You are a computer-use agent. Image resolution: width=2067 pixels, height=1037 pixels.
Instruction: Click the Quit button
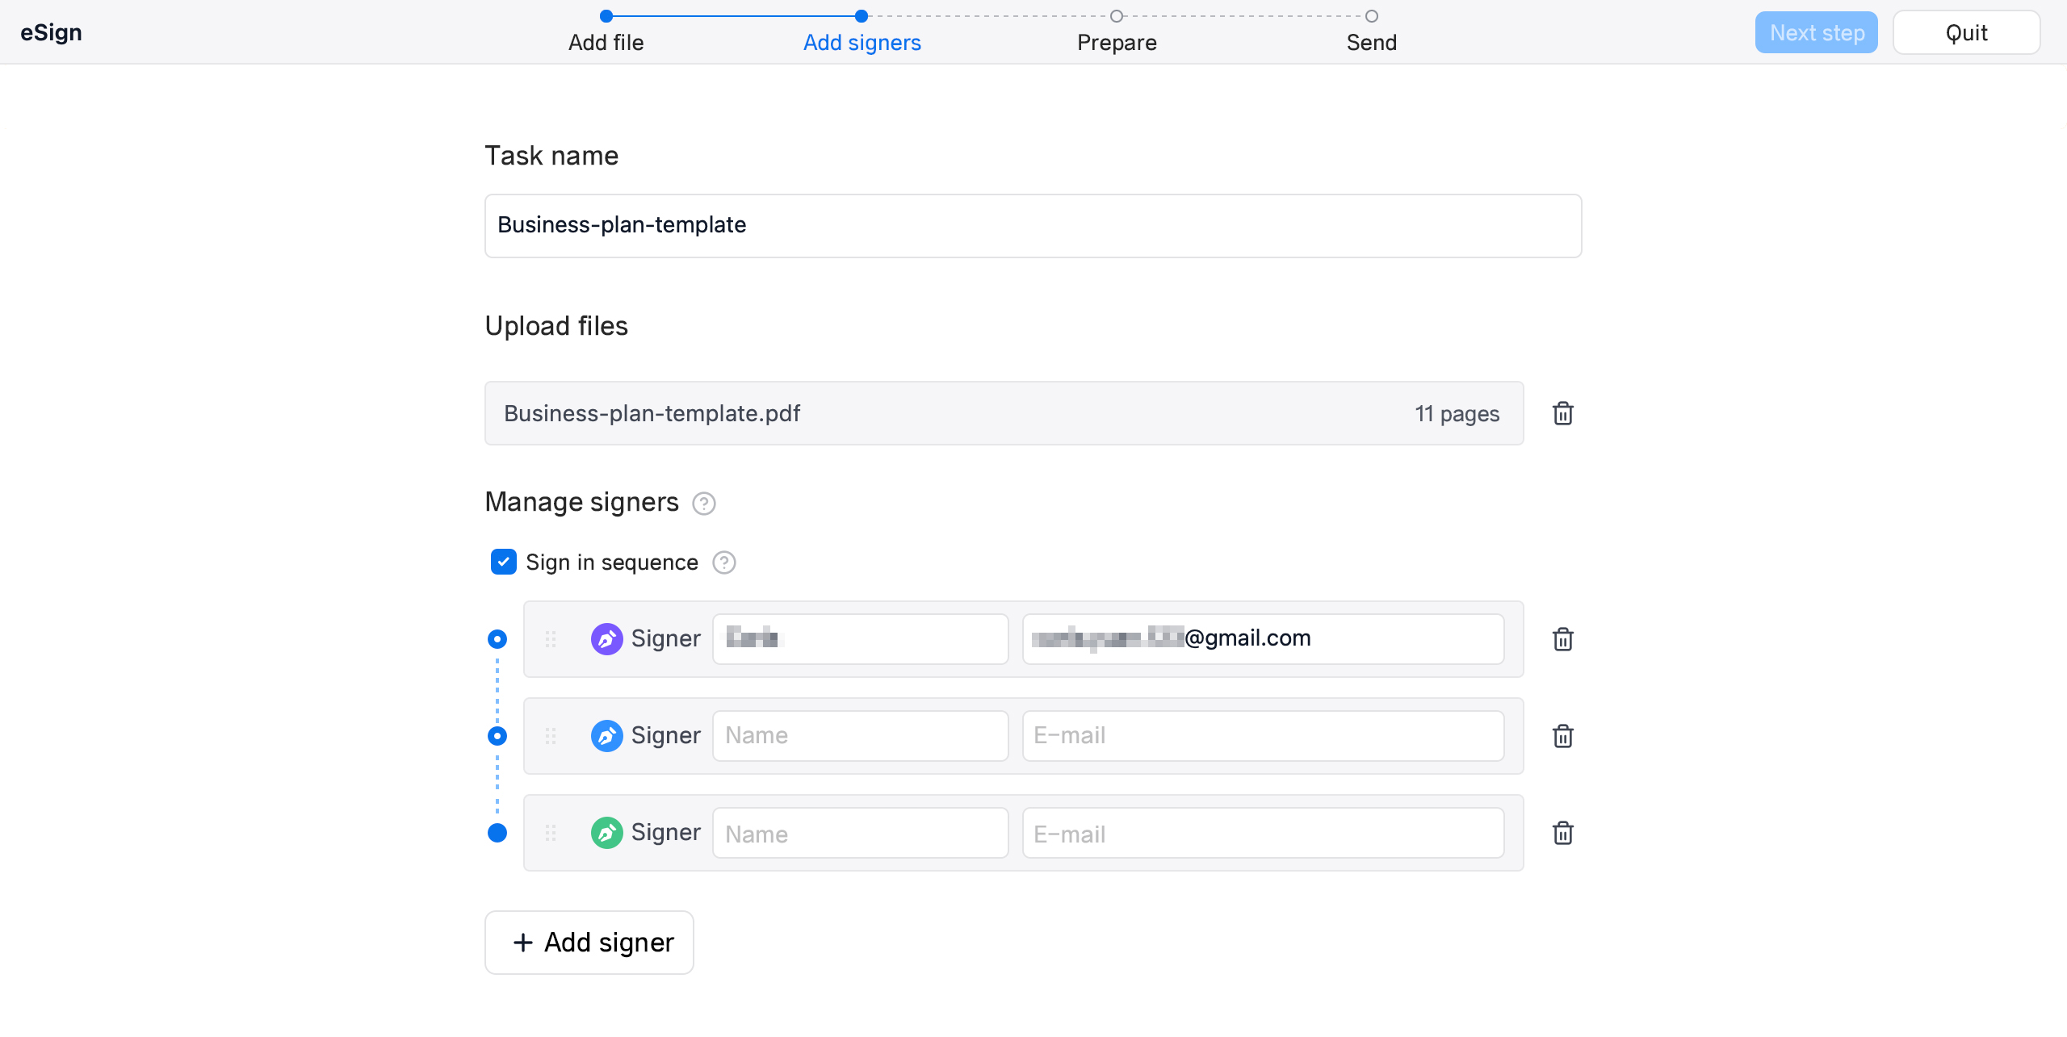(1966, 32)
